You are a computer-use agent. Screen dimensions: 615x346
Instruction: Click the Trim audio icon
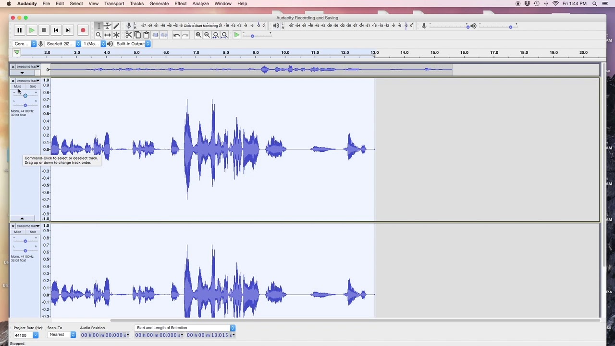click(155, 35)
